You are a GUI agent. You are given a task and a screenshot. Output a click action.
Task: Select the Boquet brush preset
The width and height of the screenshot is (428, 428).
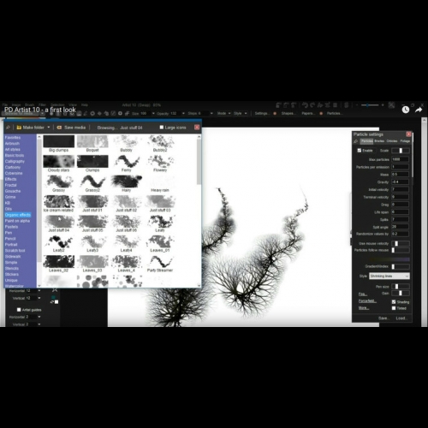[92, 144]
